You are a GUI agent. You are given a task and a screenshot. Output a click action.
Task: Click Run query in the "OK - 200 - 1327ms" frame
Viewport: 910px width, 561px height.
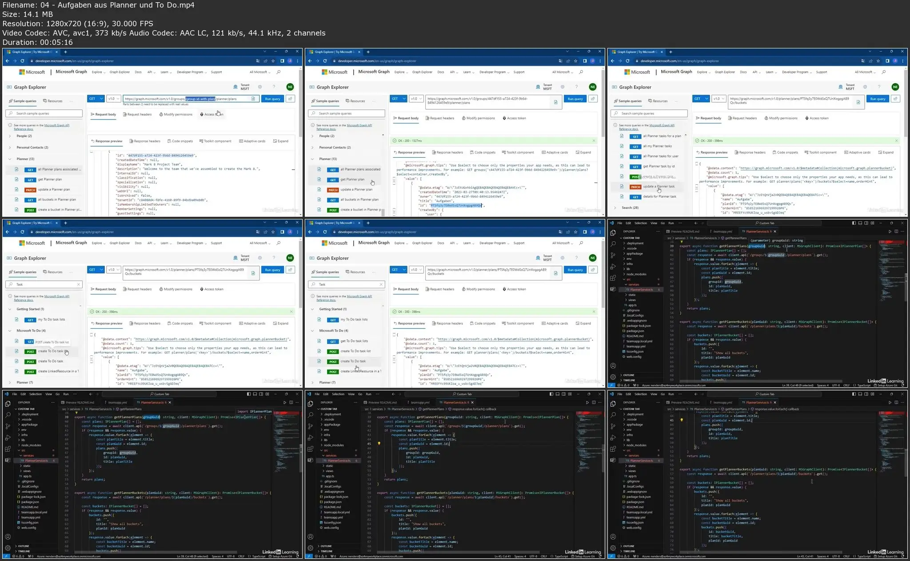coord(575,99)
